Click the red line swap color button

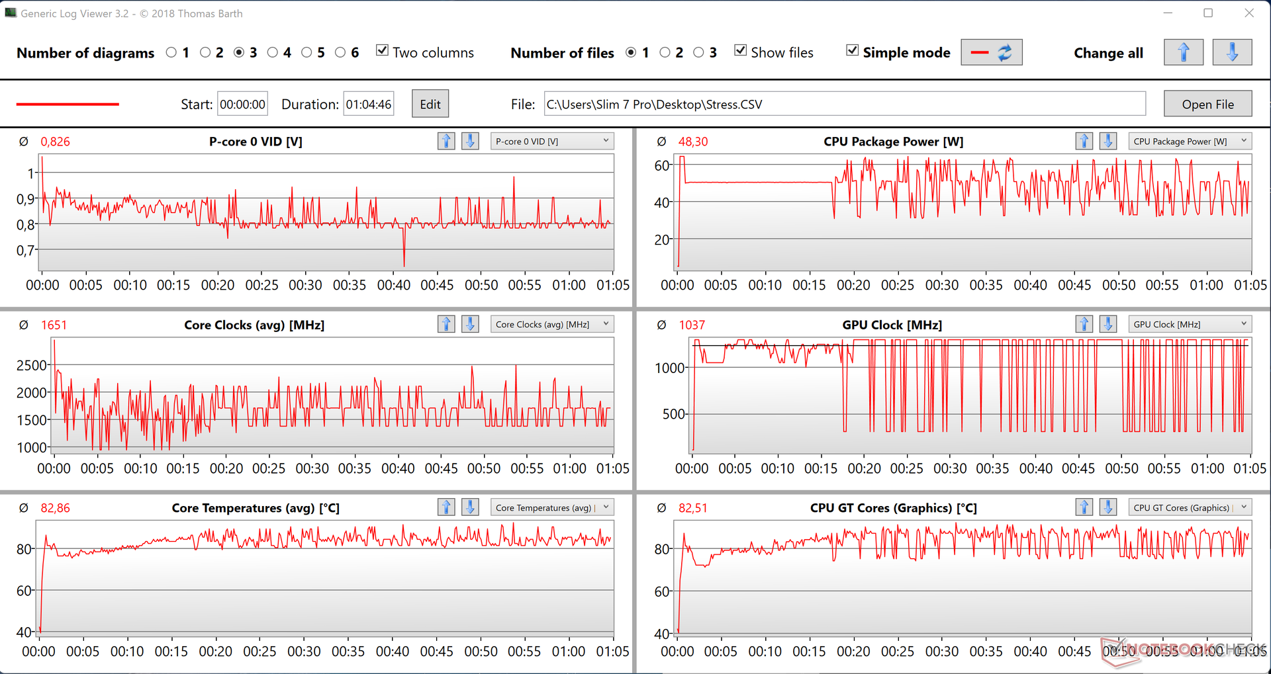click(x=991, y=53)
